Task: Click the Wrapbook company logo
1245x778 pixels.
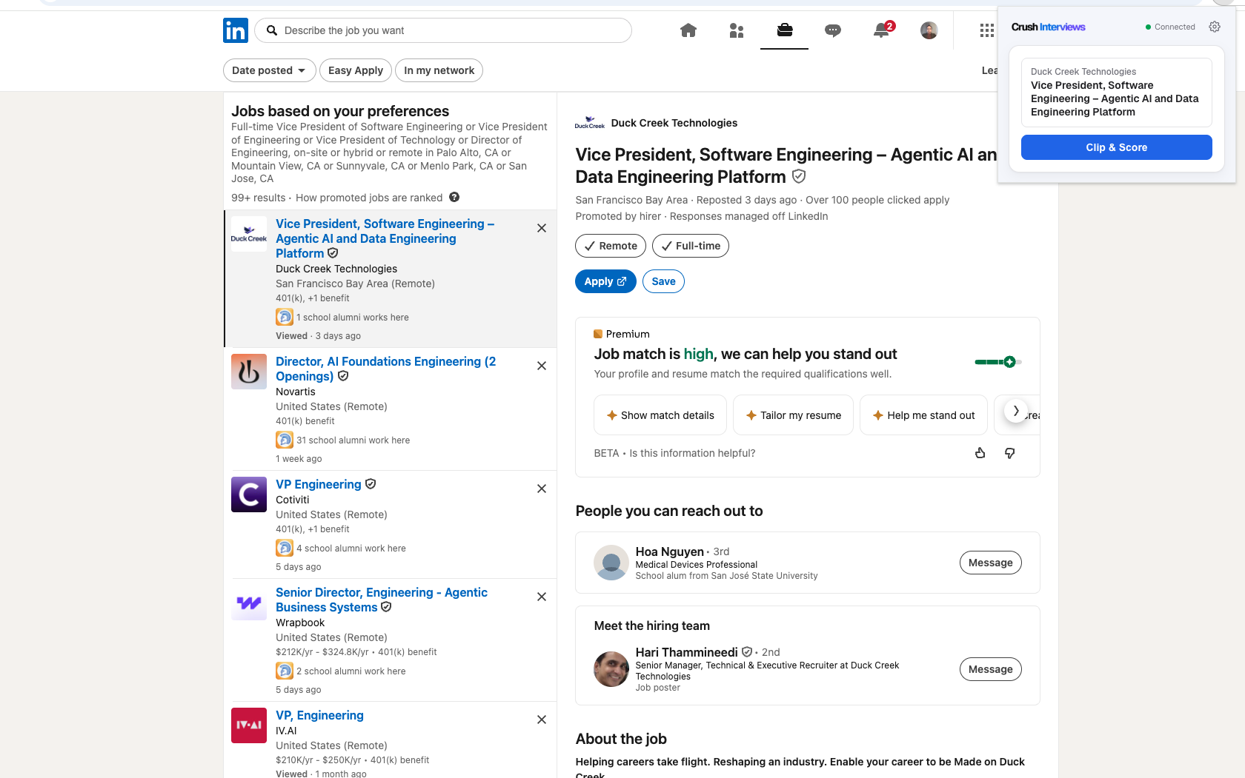Action: 249,603
